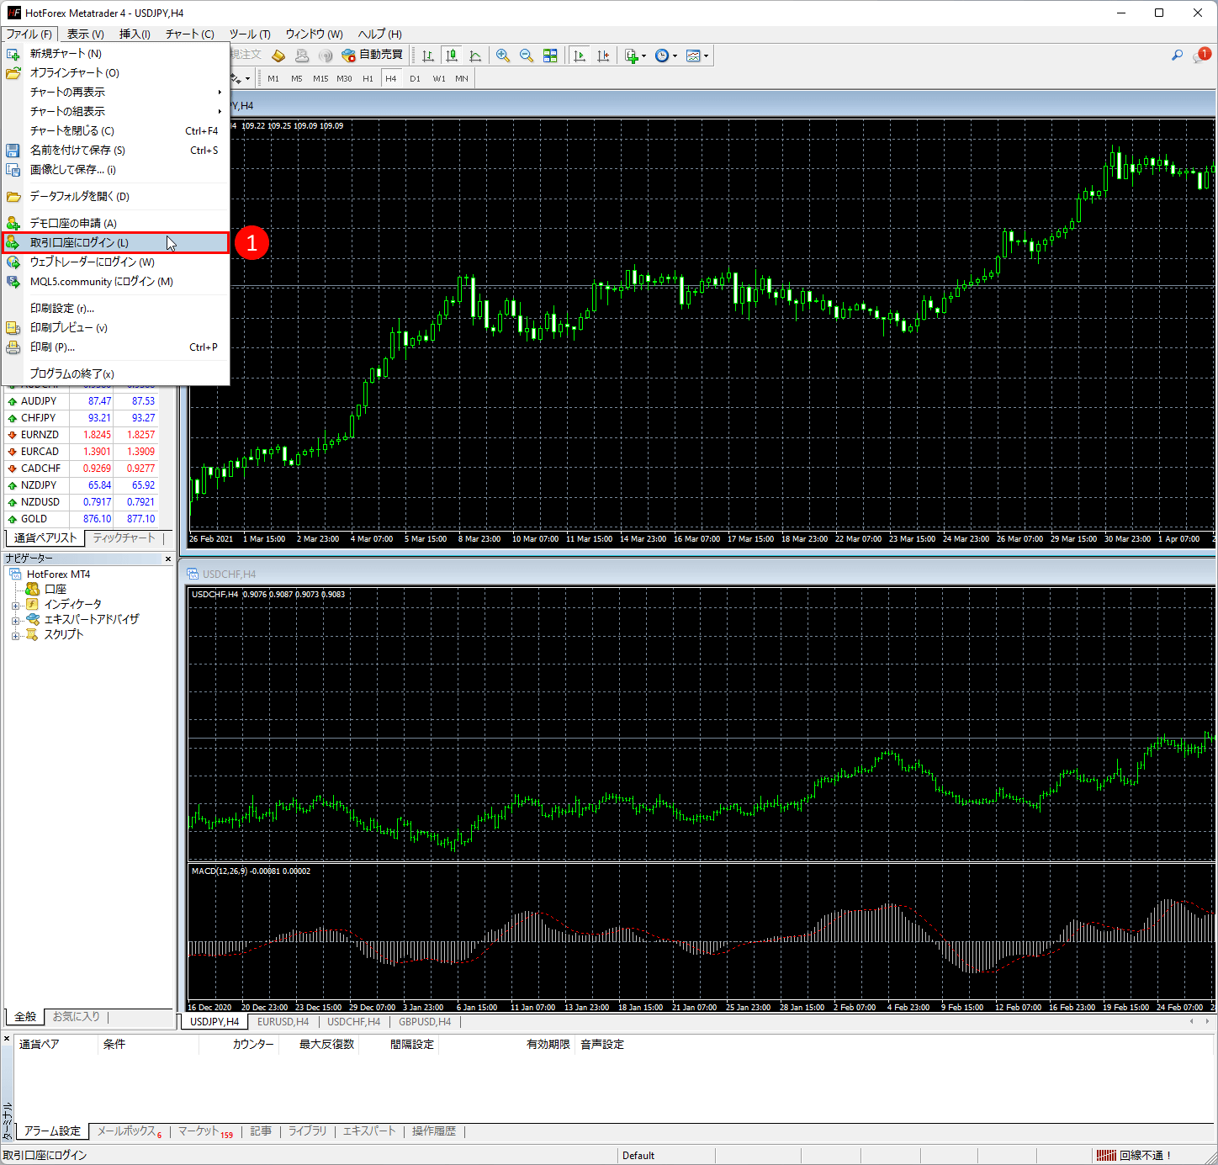Screen dimensions: 1218x1165
Task: Select the M15 timeframe button
Action: coord(320,78)
